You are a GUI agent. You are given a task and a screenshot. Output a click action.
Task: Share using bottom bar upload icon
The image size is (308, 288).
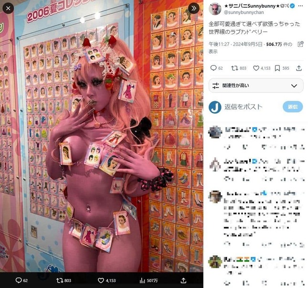coord(183,280)
